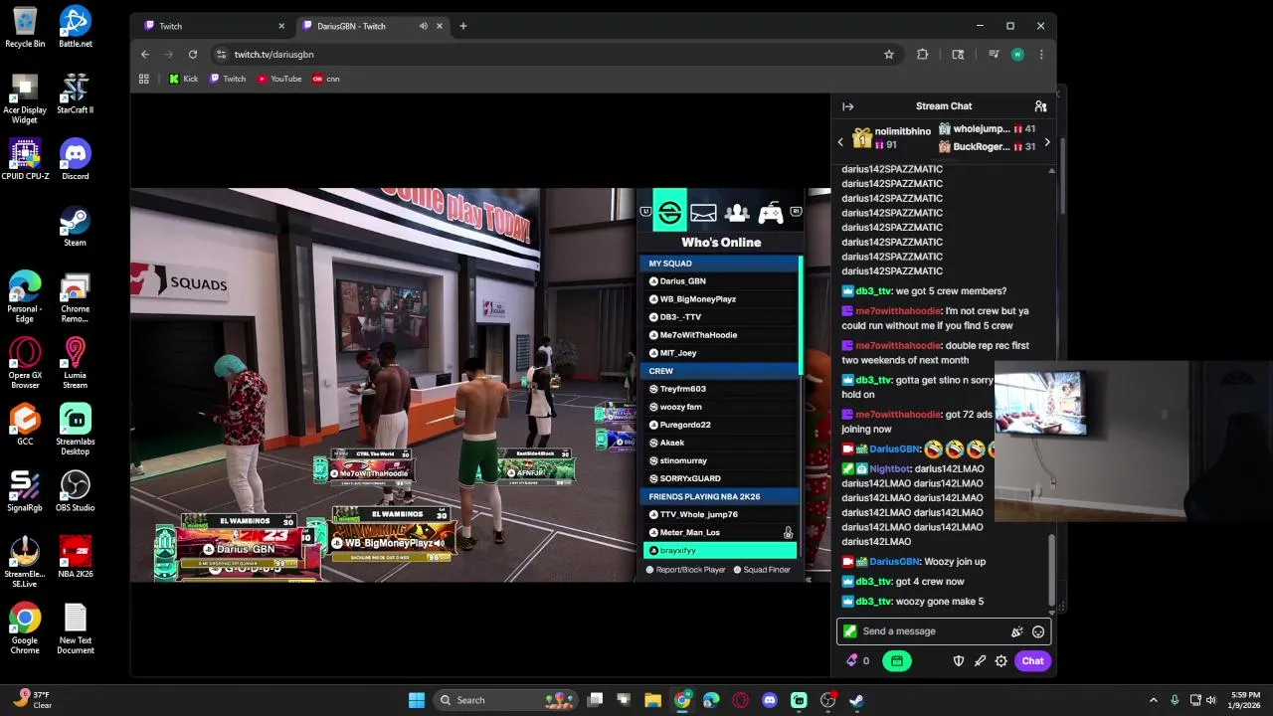Switch to the first Twitch tab
This screenshot has height=716, width=1273.
point(213,26)
